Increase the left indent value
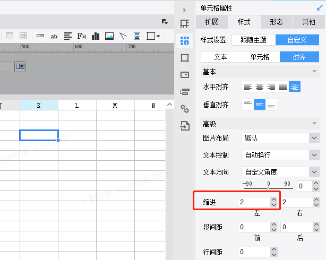326x260 pixels. click(x=274, y=200)
